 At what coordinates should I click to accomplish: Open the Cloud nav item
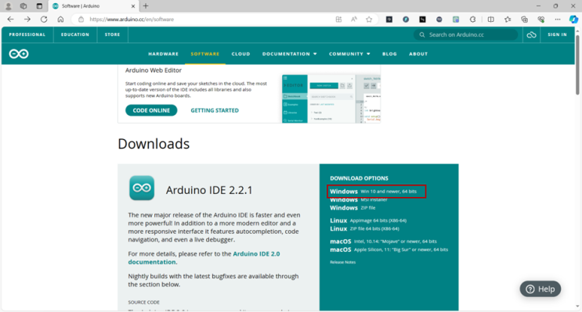click(x=241, y=54)
